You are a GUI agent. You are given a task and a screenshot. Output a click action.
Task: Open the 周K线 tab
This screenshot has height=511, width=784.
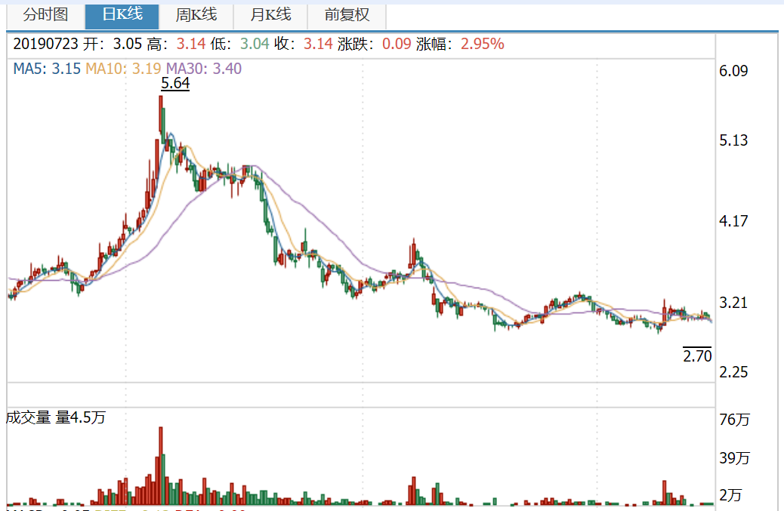click(x=196, y=16)
